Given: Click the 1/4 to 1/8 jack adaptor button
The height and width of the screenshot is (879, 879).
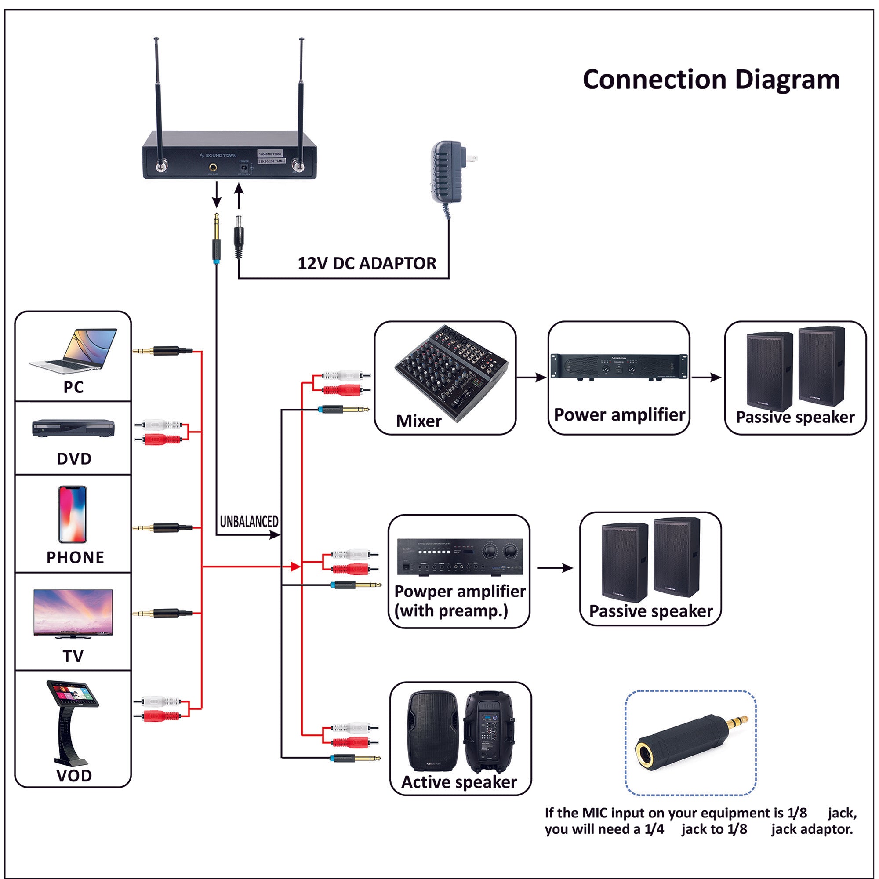Looking at the screenshot, I should point(724,741).
